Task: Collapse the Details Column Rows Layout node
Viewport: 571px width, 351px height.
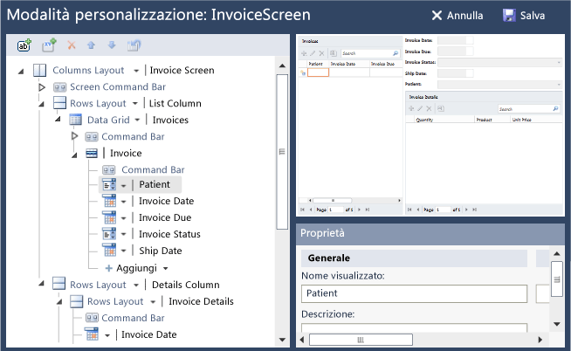Action: 42,283
